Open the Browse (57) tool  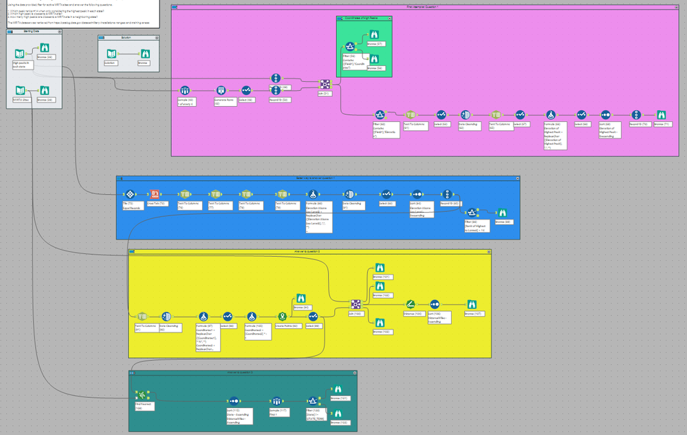click(373, 34)
